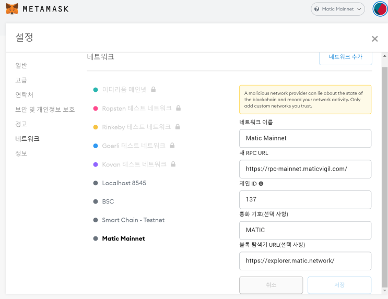
Task: Click the gray dot of Localhost 8545
Action: click(x=96, y=183)
